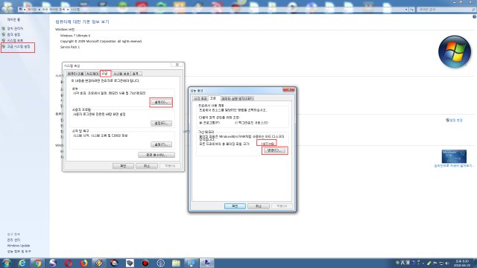Switch to the Visual Effects tab

200,98
